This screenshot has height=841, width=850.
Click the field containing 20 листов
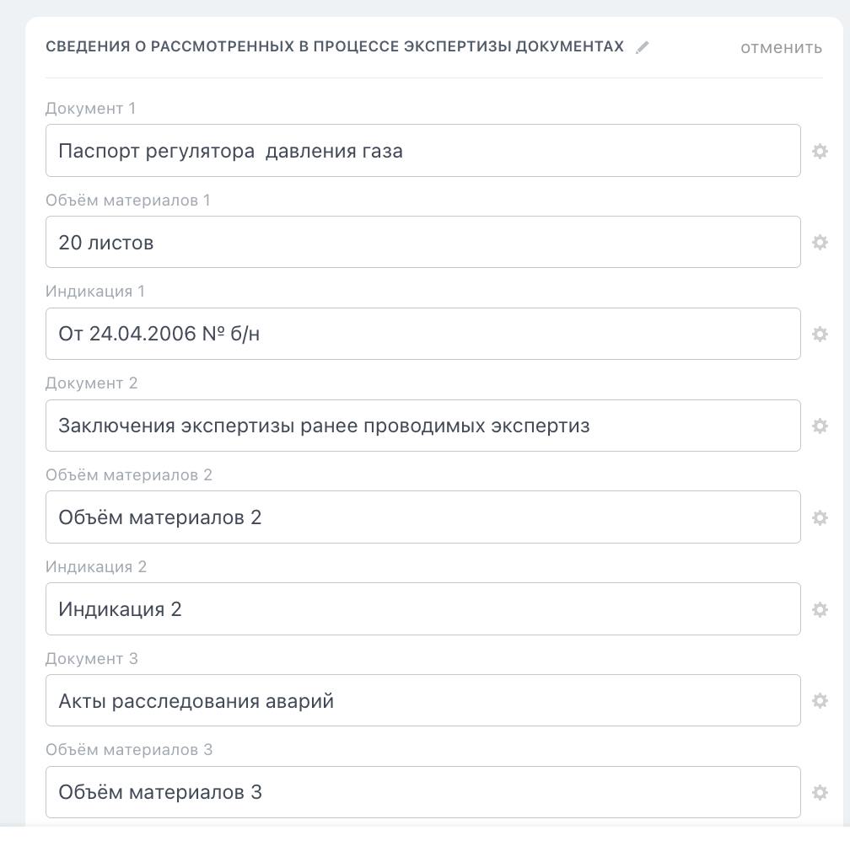pyautogui.click(x=422, y=243)
